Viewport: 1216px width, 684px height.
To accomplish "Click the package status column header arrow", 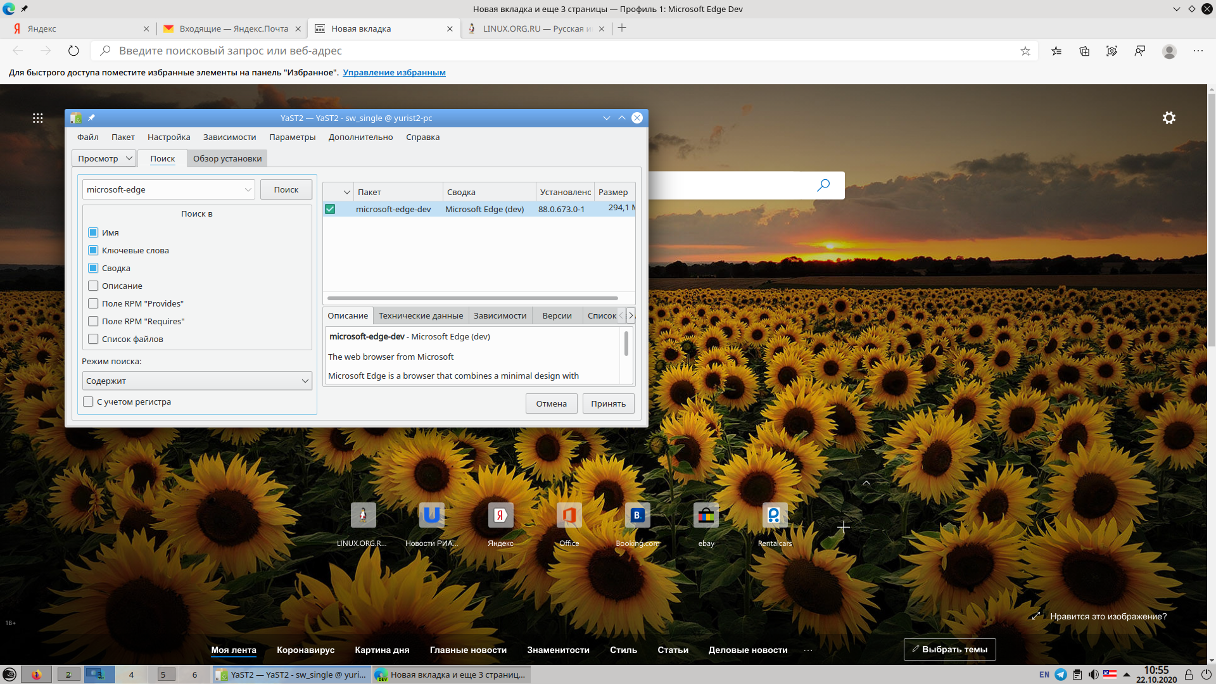I will [x=347, y=192].
